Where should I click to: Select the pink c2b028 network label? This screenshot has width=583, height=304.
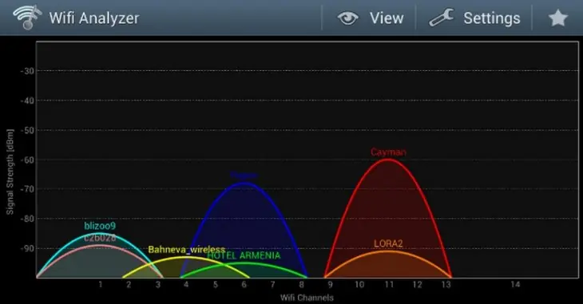pos(100,238)
